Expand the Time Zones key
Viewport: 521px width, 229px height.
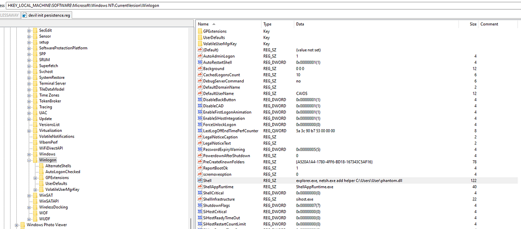tap(29, 95)
